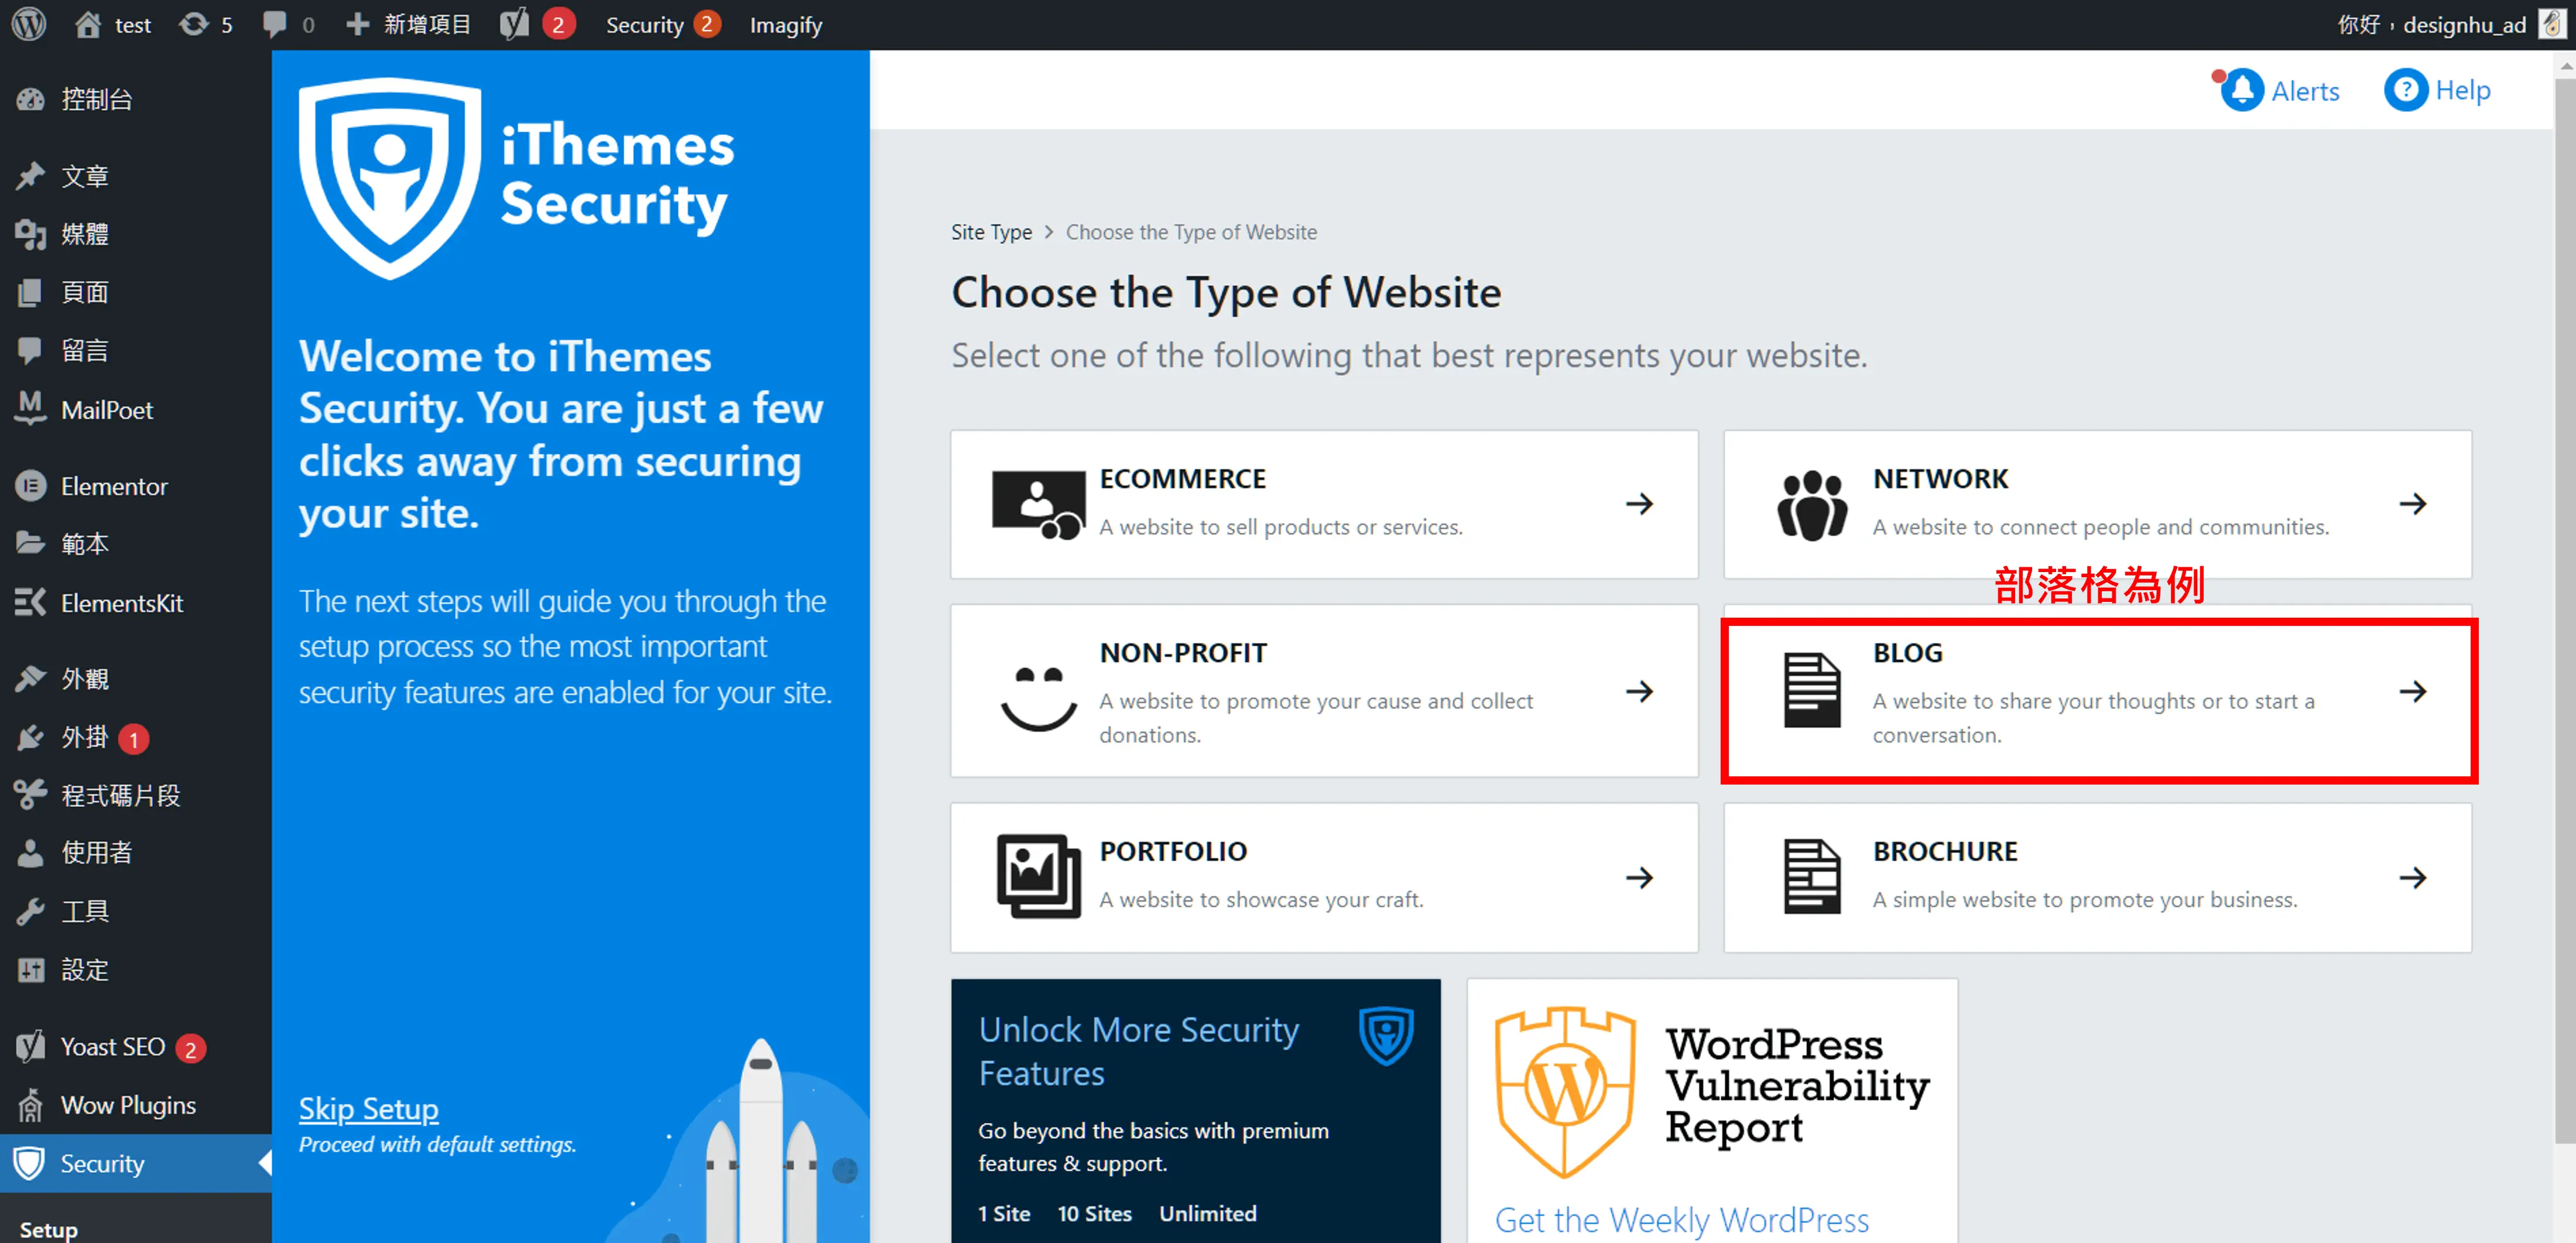
Task: Click the user avatar in admin bar
Action: coord(2551,24)
